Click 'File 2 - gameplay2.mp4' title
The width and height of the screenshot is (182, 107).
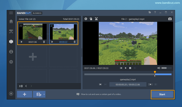[x=133, y=19]
